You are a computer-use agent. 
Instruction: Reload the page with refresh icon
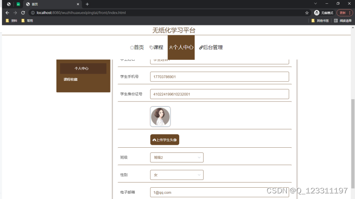pos(23,13)
